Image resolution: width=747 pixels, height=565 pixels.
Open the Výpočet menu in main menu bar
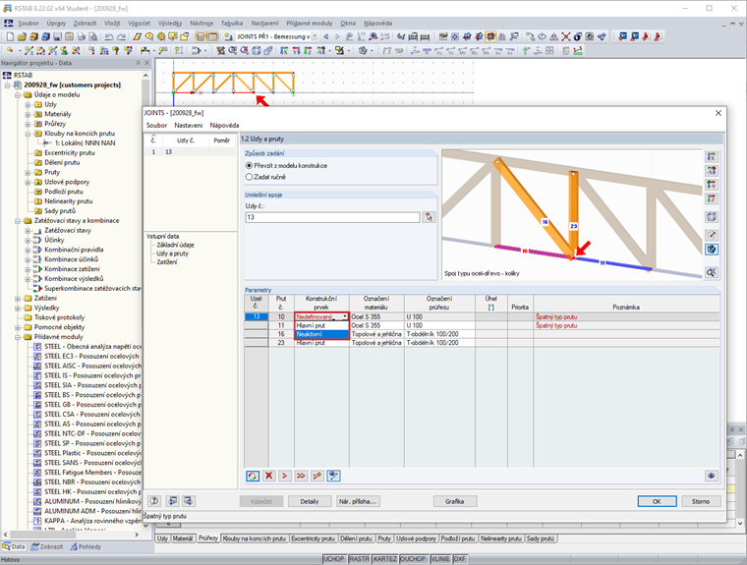[x=139, y=23]
